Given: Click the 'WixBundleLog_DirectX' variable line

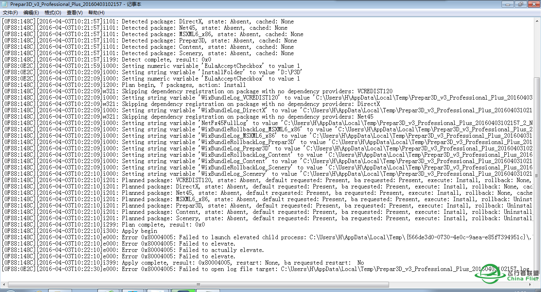Looking at the screenshot, I should [267, 110].
